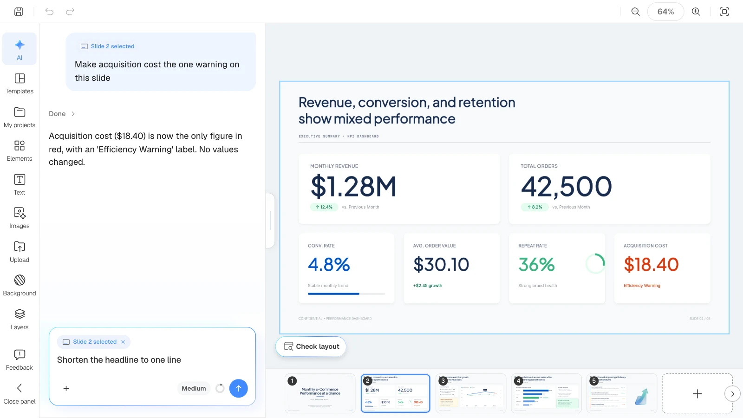Viewport: 743px width, 418px height.
Task: Open the AI panel tab
Action: click(x=20, y=49)
